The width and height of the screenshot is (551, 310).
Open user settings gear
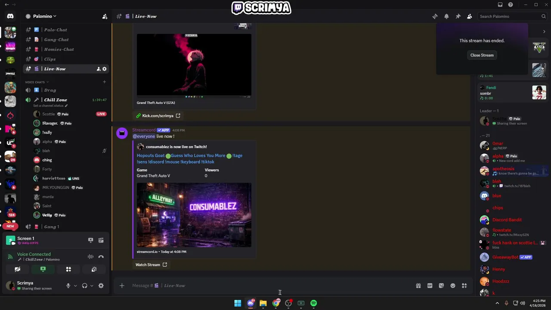click(101, 285)
